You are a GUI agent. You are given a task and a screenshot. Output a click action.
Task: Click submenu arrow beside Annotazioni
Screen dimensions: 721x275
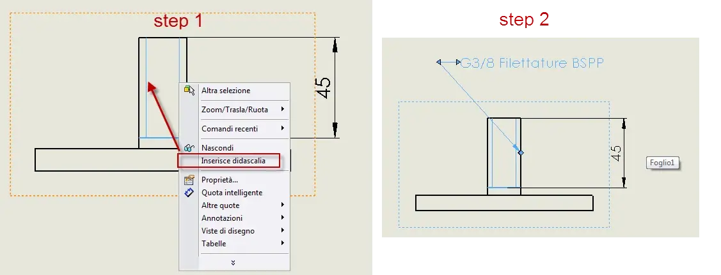click(282, 218)
